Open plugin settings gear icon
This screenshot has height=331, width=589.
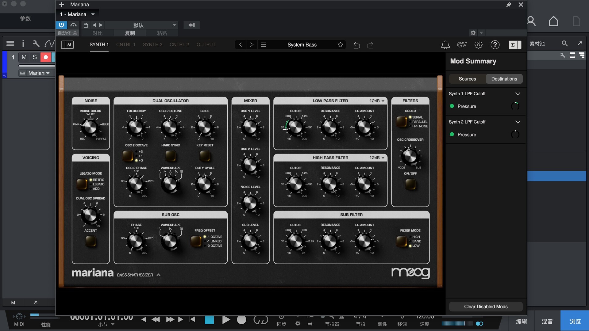(x=478, y=45)
